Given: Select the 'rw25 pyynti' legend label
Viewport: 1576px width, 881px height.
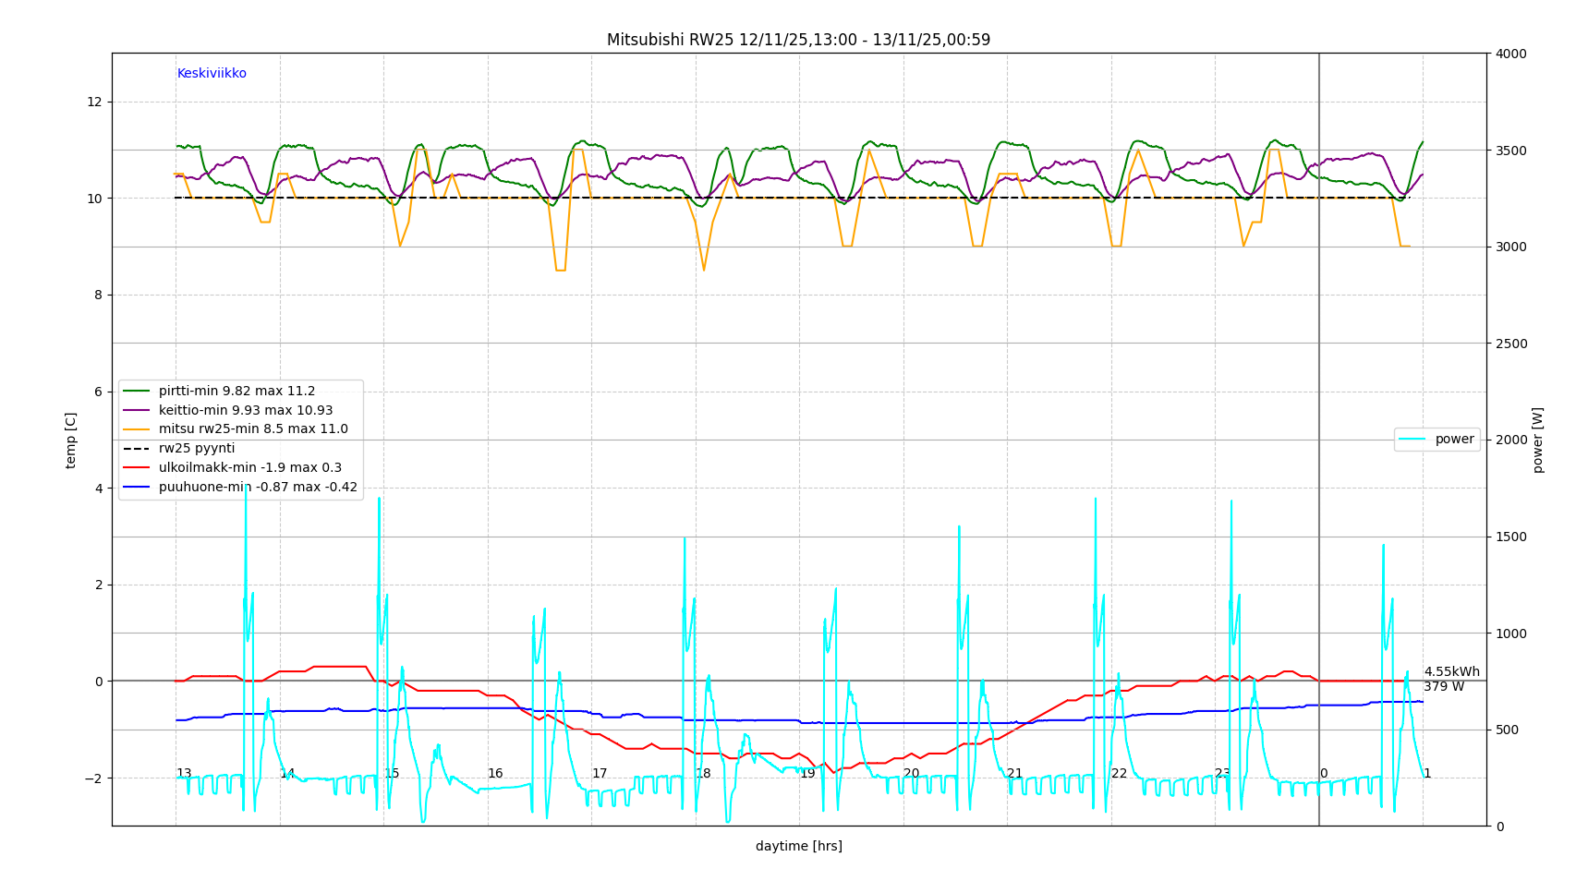Looking at the screenshot, I should [197, 449].
